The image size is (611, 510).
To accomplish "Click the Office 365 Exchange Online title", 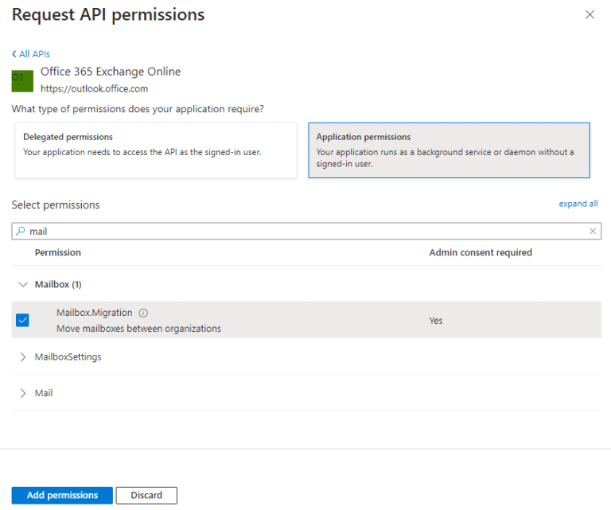I will tap(111, 72).
